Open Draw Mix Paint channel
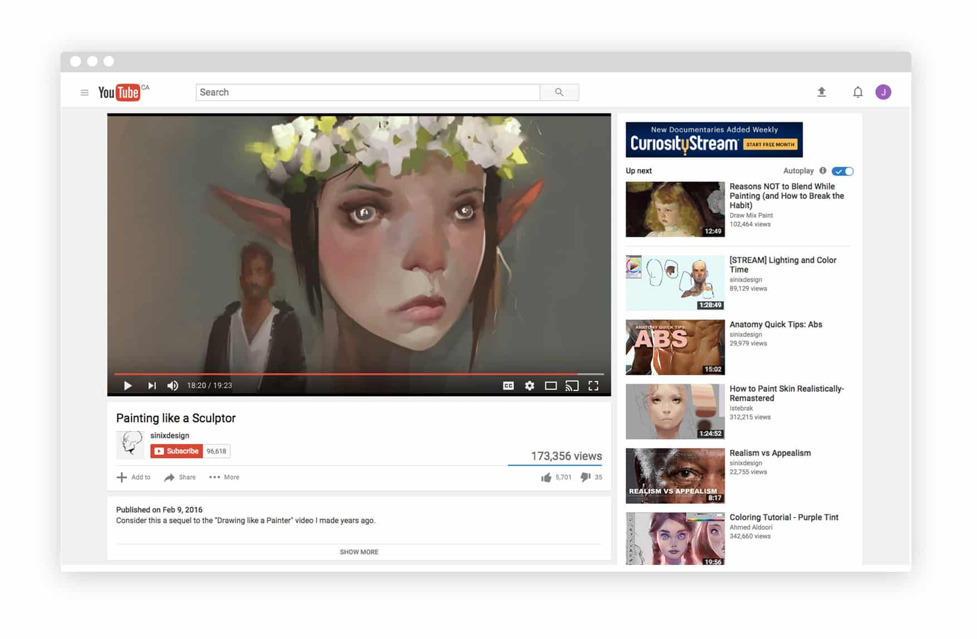The image size is (977, 639). coord(751,215)
